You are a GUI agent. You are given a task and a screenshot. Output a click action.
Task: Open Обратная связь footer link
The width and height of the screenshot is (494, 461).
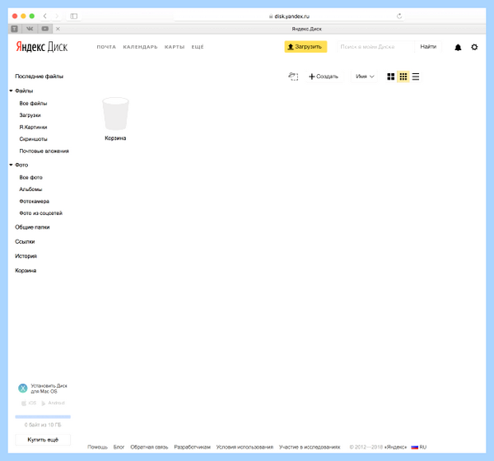(x=149, y=447)
